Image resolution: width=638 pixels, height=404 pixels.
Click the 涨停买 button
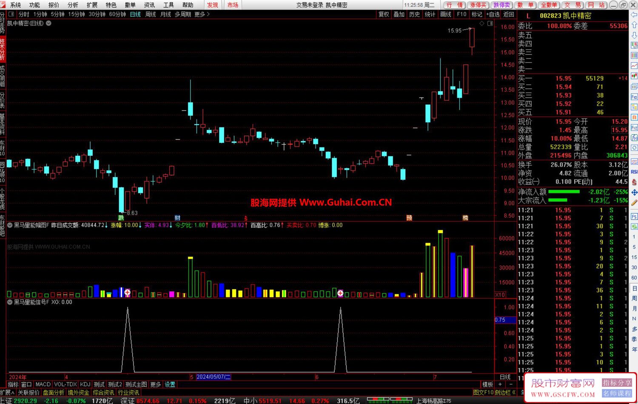(x=478, y=5)
